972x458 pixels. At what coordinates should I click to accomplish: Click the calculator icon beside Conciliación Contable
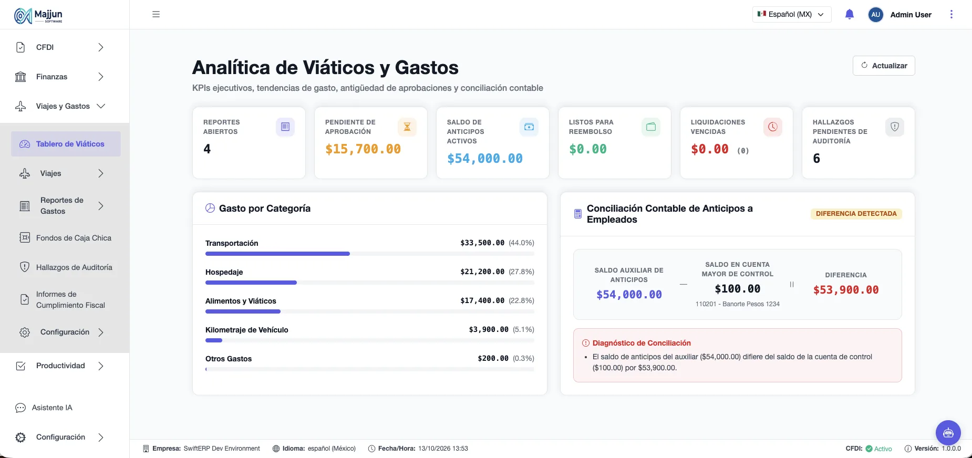pyautogui.click(x=578, y=214)
